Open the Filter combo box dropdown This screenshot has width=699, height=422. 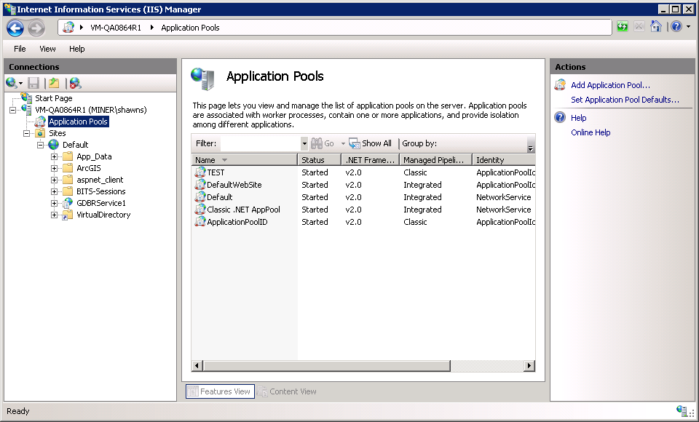303,143
